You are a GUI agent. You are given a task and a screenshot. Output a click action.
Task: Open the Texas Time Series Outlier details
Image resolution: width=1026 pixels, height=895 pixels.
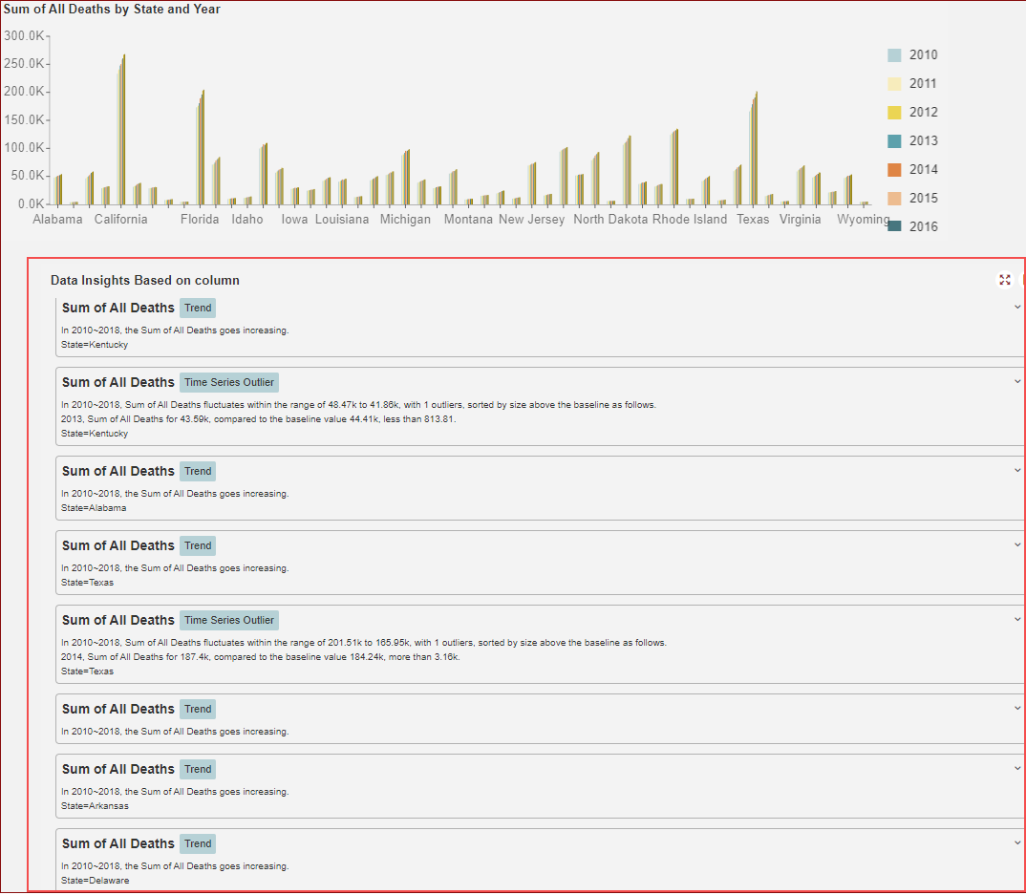(x=1016, y=619)
